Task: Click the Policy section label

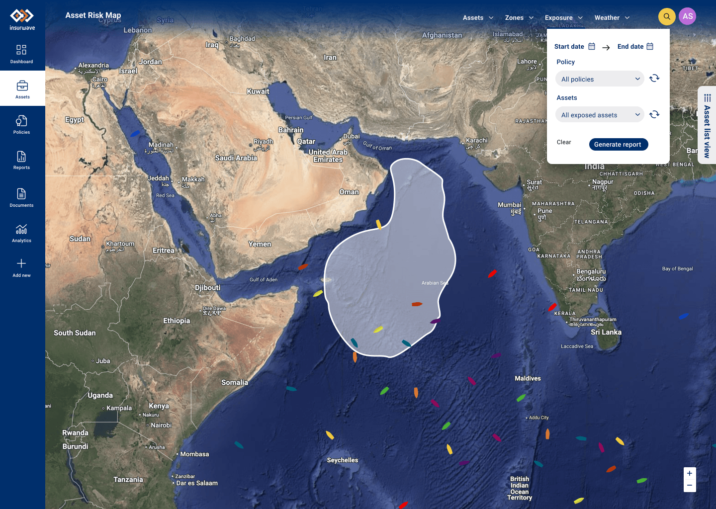Action: pyautogui.click(x=565, y=62)
